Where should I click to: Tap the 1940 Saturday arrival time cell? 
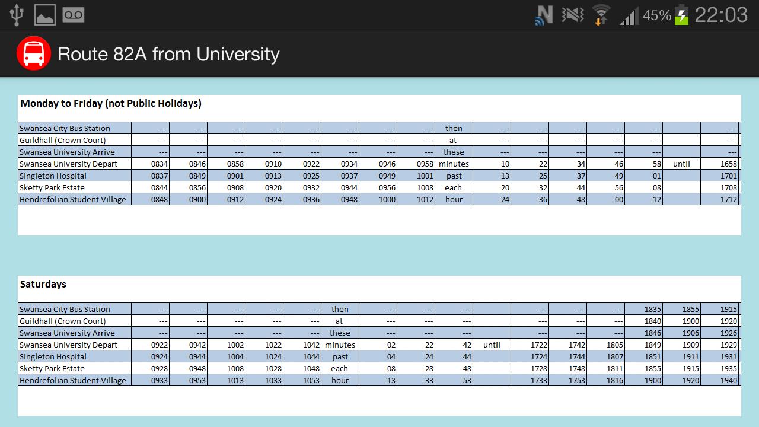pos(726,380)
